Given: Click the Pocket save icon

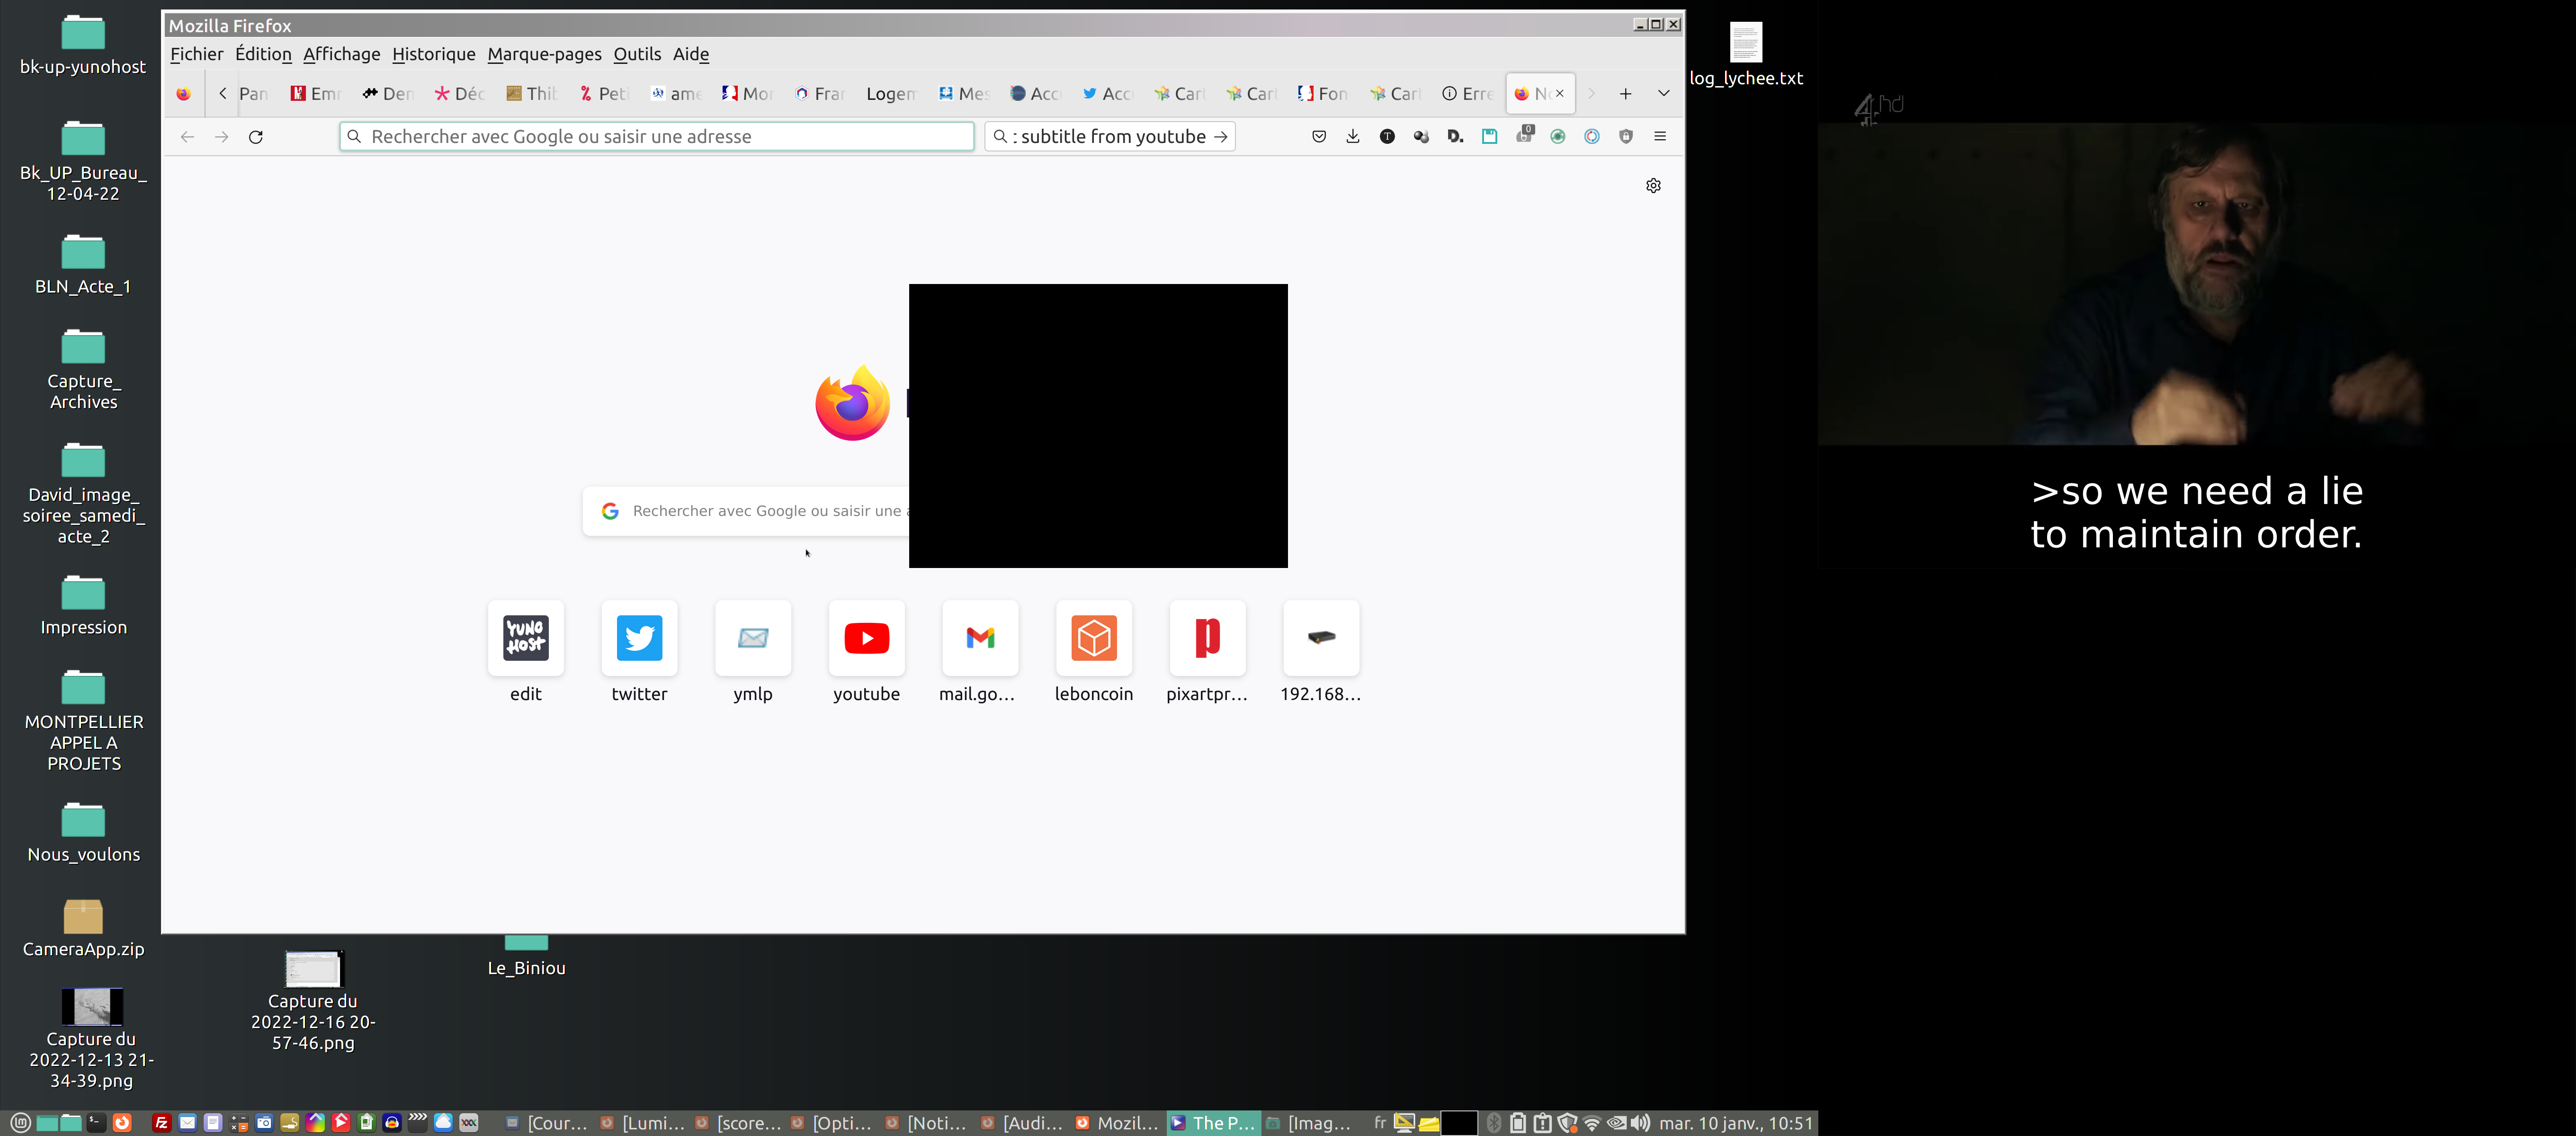Looking at the screenshot, I should pyautogui.click(x=1318, y=137).
